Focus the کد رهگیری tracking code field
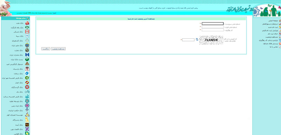Screen dimensions: 281x135 (x=213, y=30)
